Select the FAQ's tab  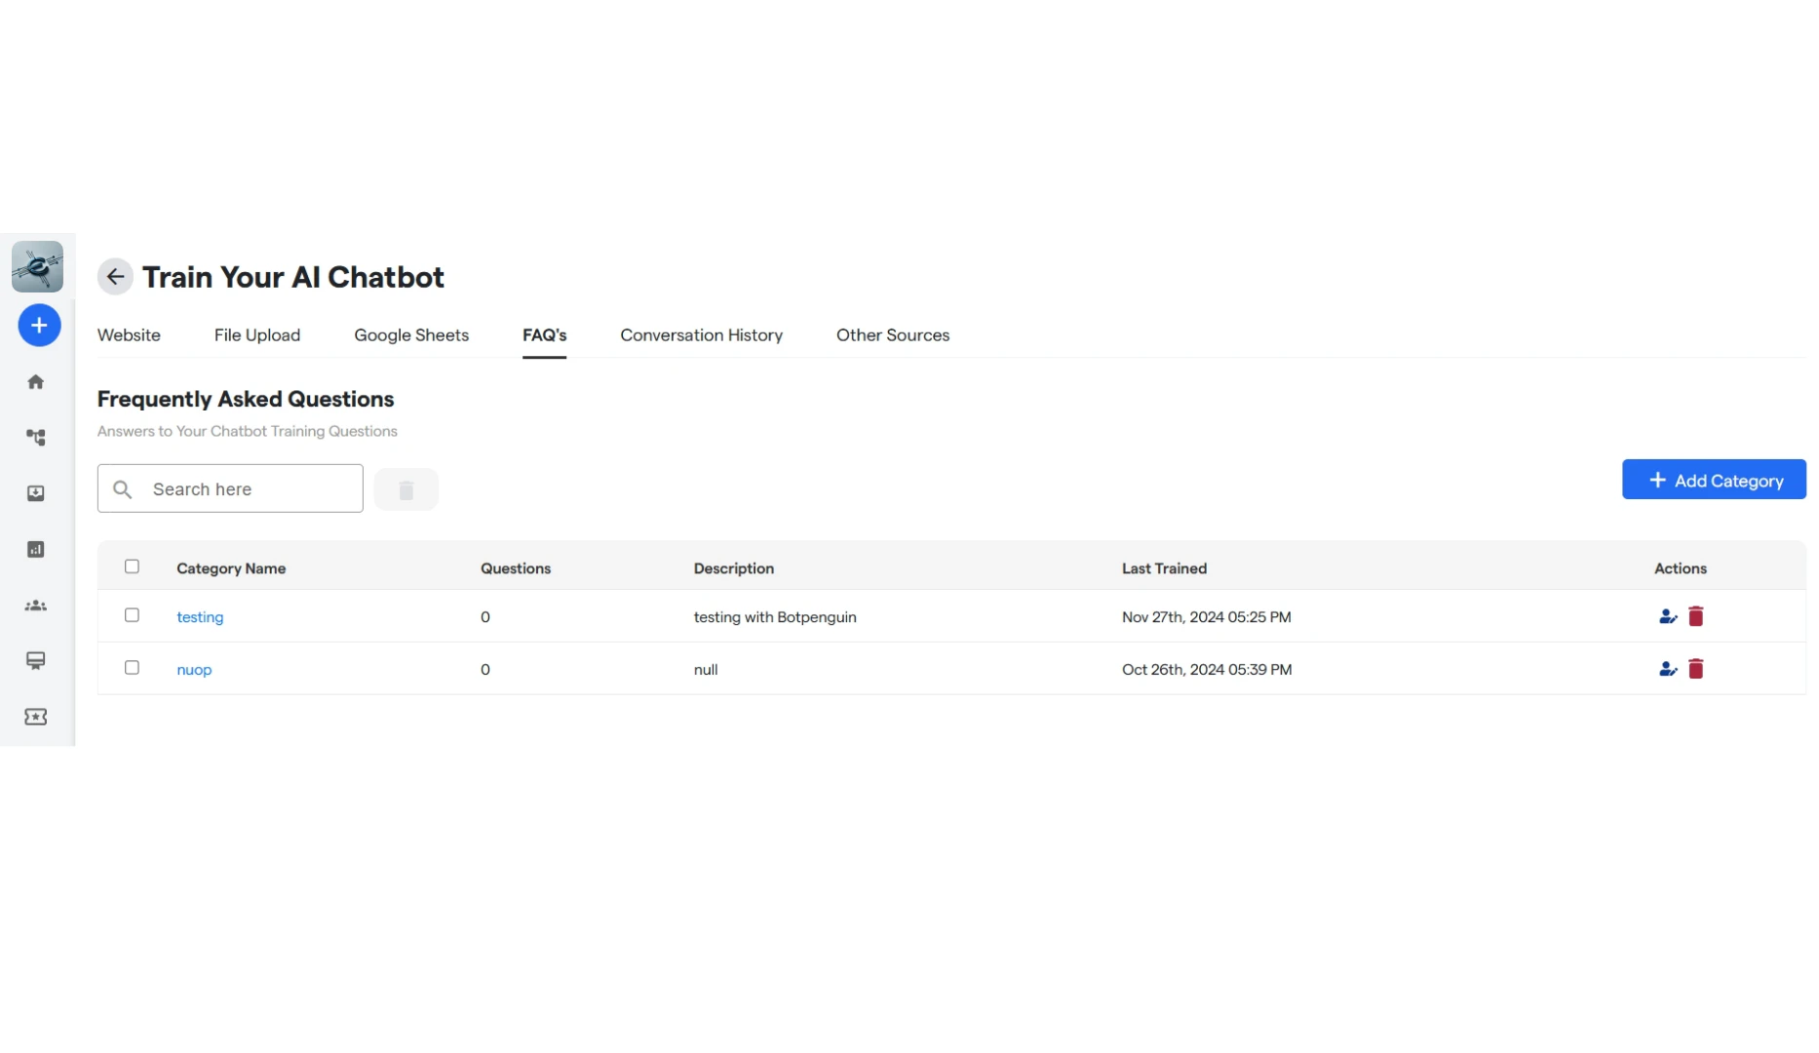click(x=544, y=335)
